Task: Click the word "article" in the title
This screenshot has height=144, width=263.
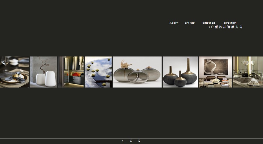Action: click(190, 23)
